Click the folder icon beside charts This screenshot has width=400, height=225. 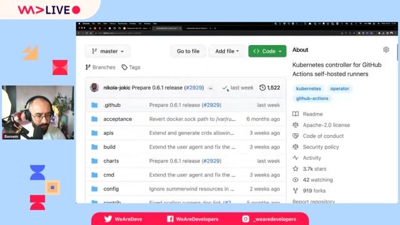point(94,161)
